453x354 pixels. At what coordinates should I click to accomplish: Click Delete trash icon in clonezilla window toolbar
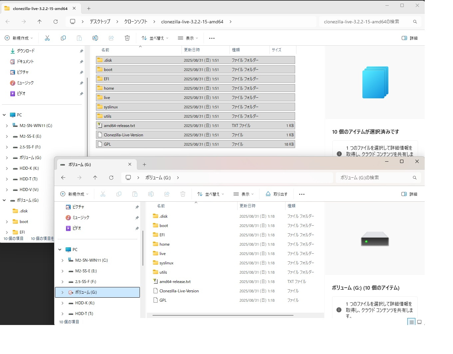coord(127,38)
